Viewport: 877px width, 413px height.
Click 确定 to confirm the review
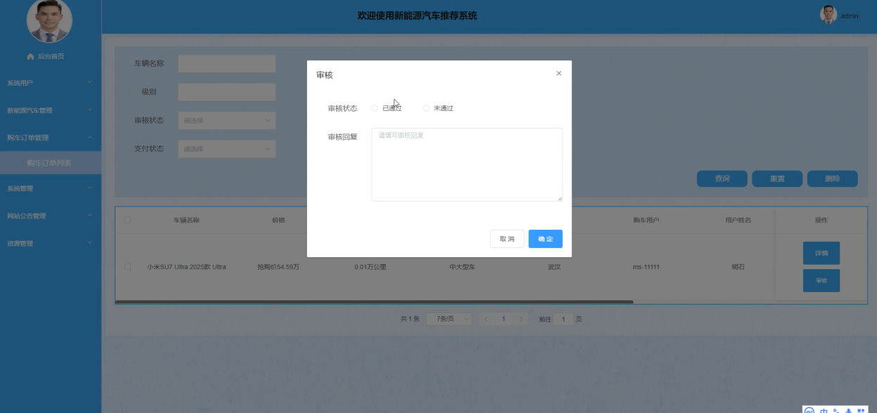click(545, 239)
